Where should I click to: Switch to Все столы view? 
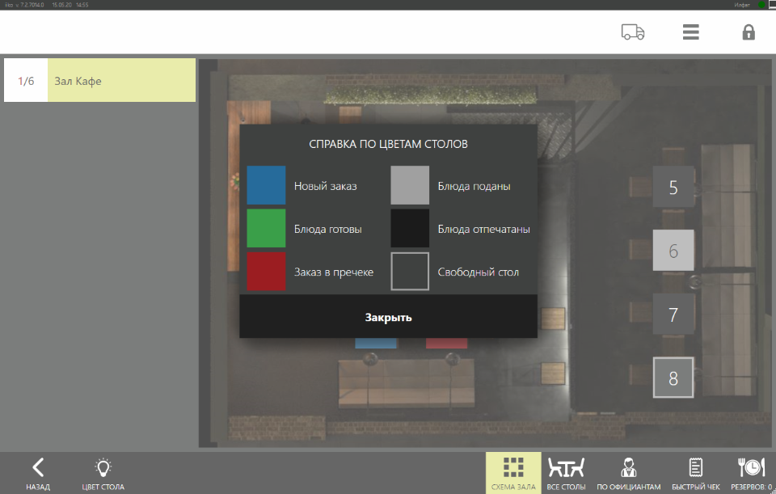(x=566, y=473)
